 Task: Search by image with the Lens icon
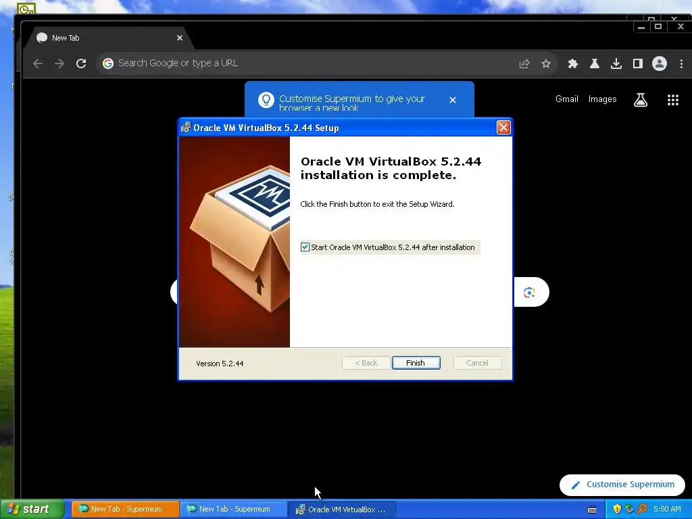529,292
